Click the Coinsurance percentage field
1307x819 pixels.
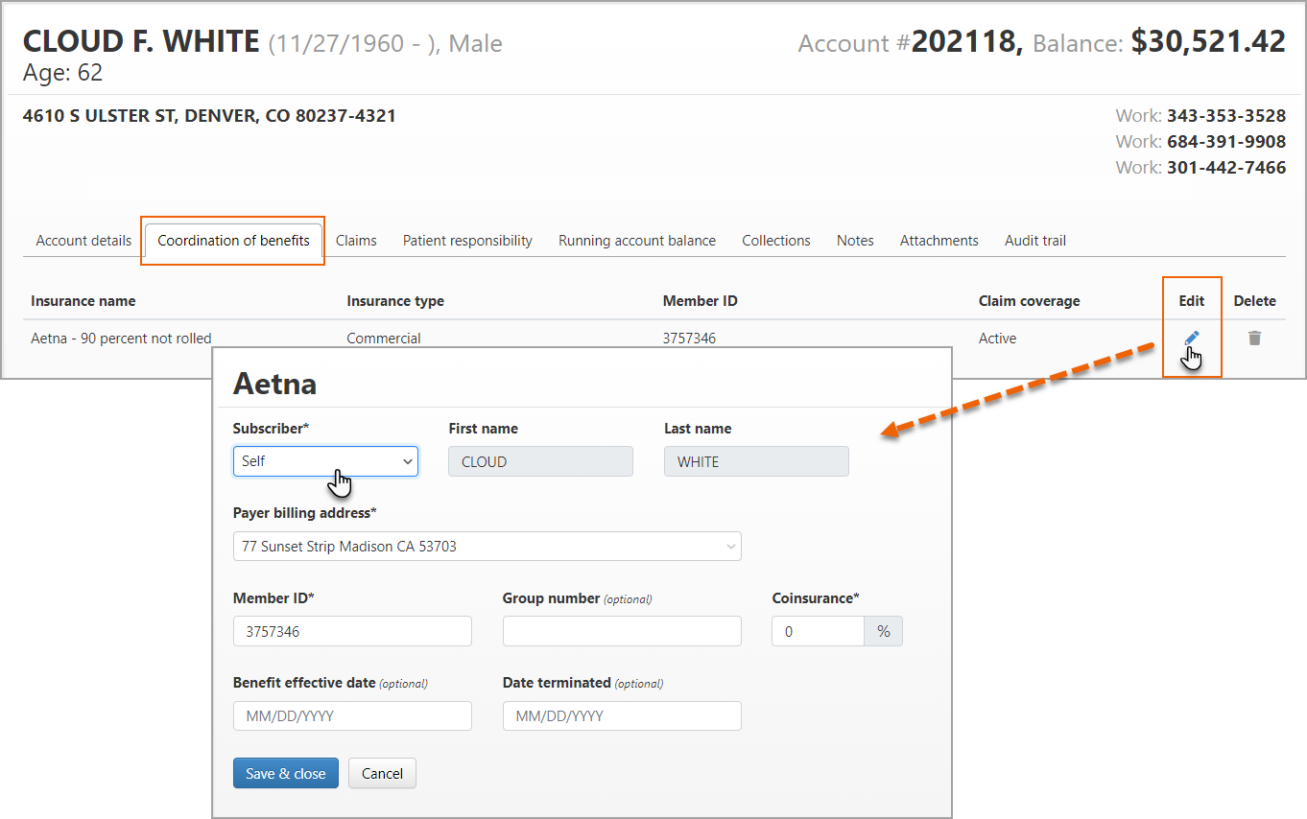[818, 632]
